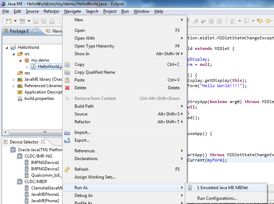Open the Project menu
Screen dimensions: 274x204
[110, 11]
